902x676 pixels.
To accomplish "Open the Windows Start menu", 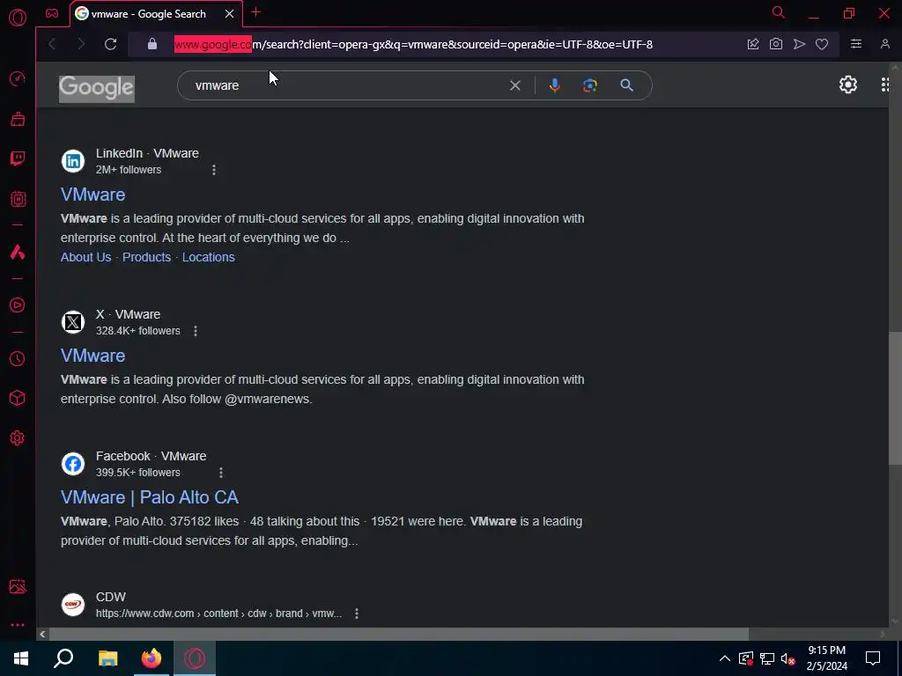I will pyautogui.click(x=21, y=658).
